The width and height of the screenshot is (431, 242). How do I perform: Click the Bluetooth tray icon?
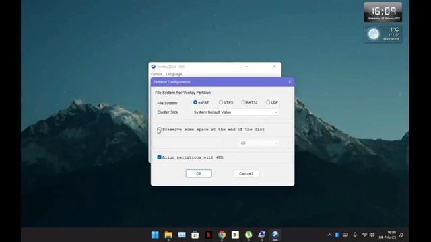point(337,235)
